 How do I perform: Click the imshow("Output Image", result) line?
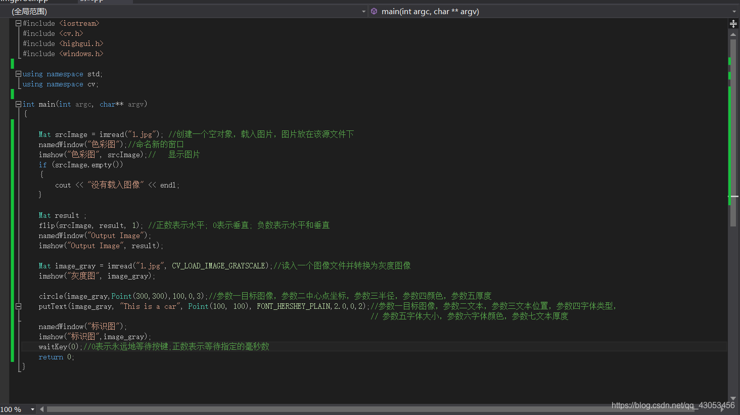tap(101, 246)
